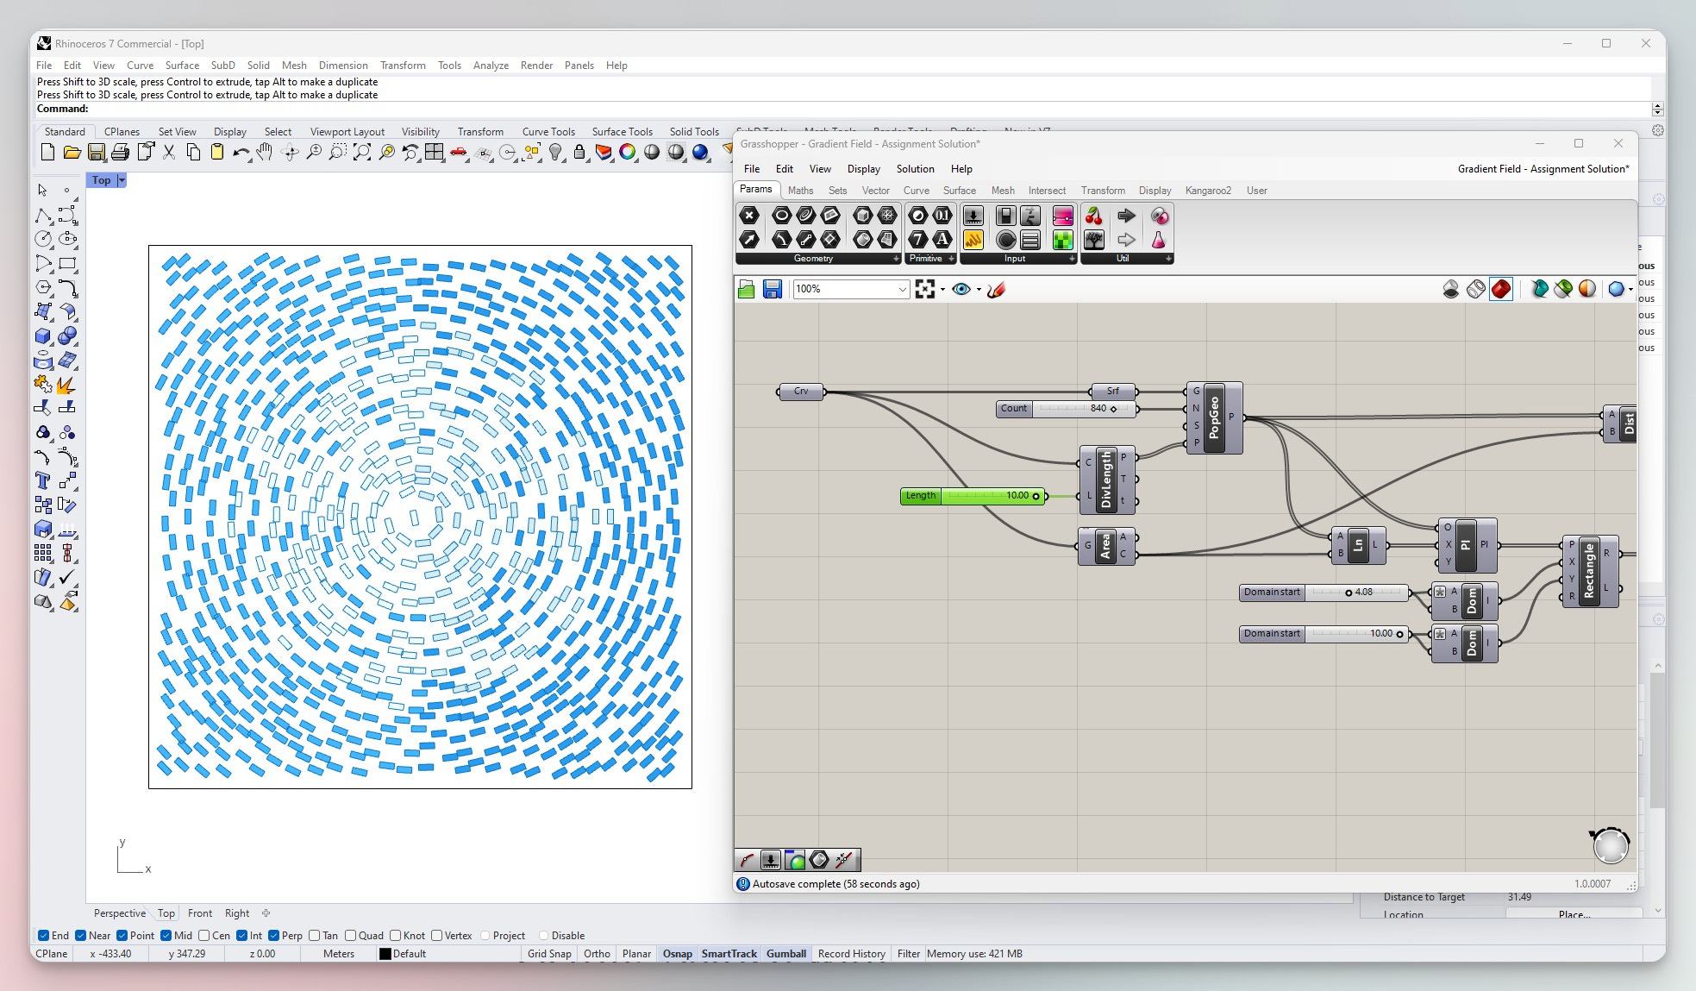Expand the Geometry panel components
The width and height of the screenshot is (1696, 991).
[x=896, y=259]
